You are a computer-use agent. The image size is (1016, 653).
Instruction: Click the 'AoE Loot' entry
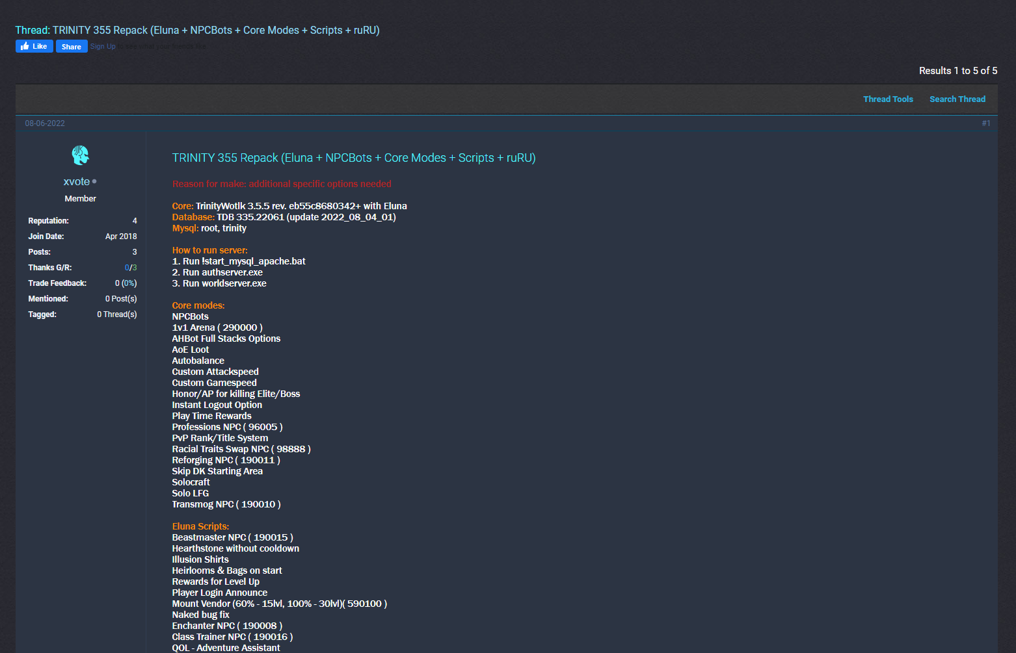coord(191,350)
